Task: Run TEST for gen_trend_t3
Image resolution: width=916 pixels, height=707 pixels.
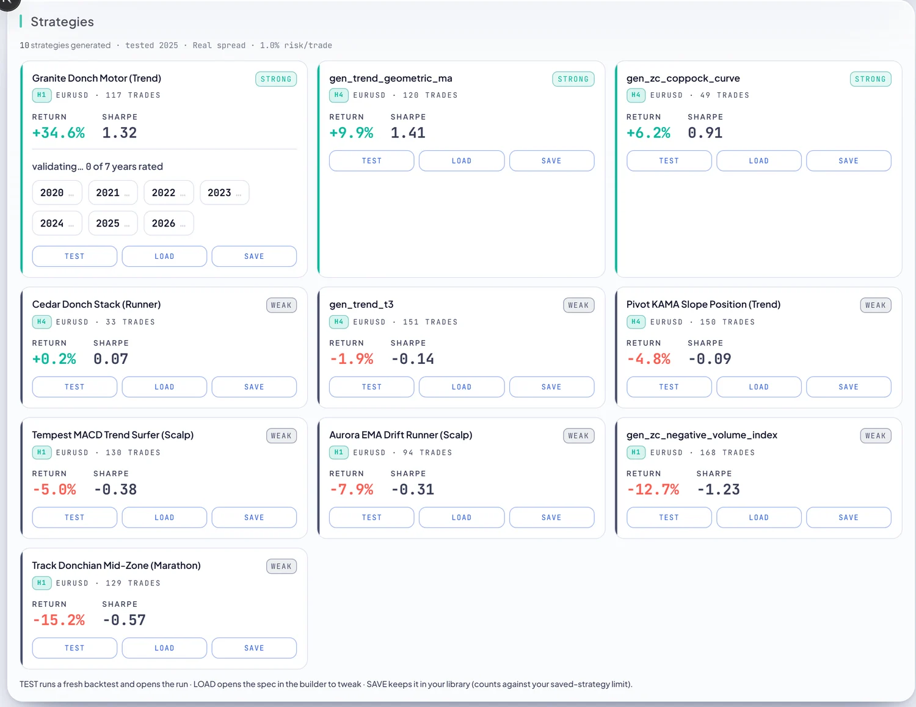Action: click(372, 387)
